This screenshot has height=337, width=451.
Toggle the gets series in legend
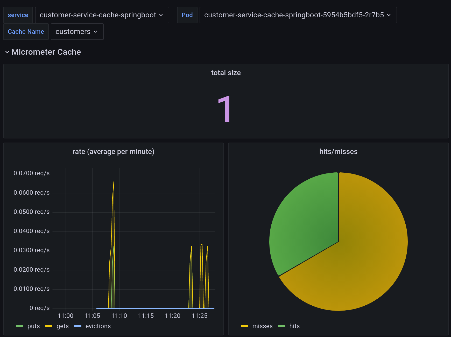[x=62, y=326]
